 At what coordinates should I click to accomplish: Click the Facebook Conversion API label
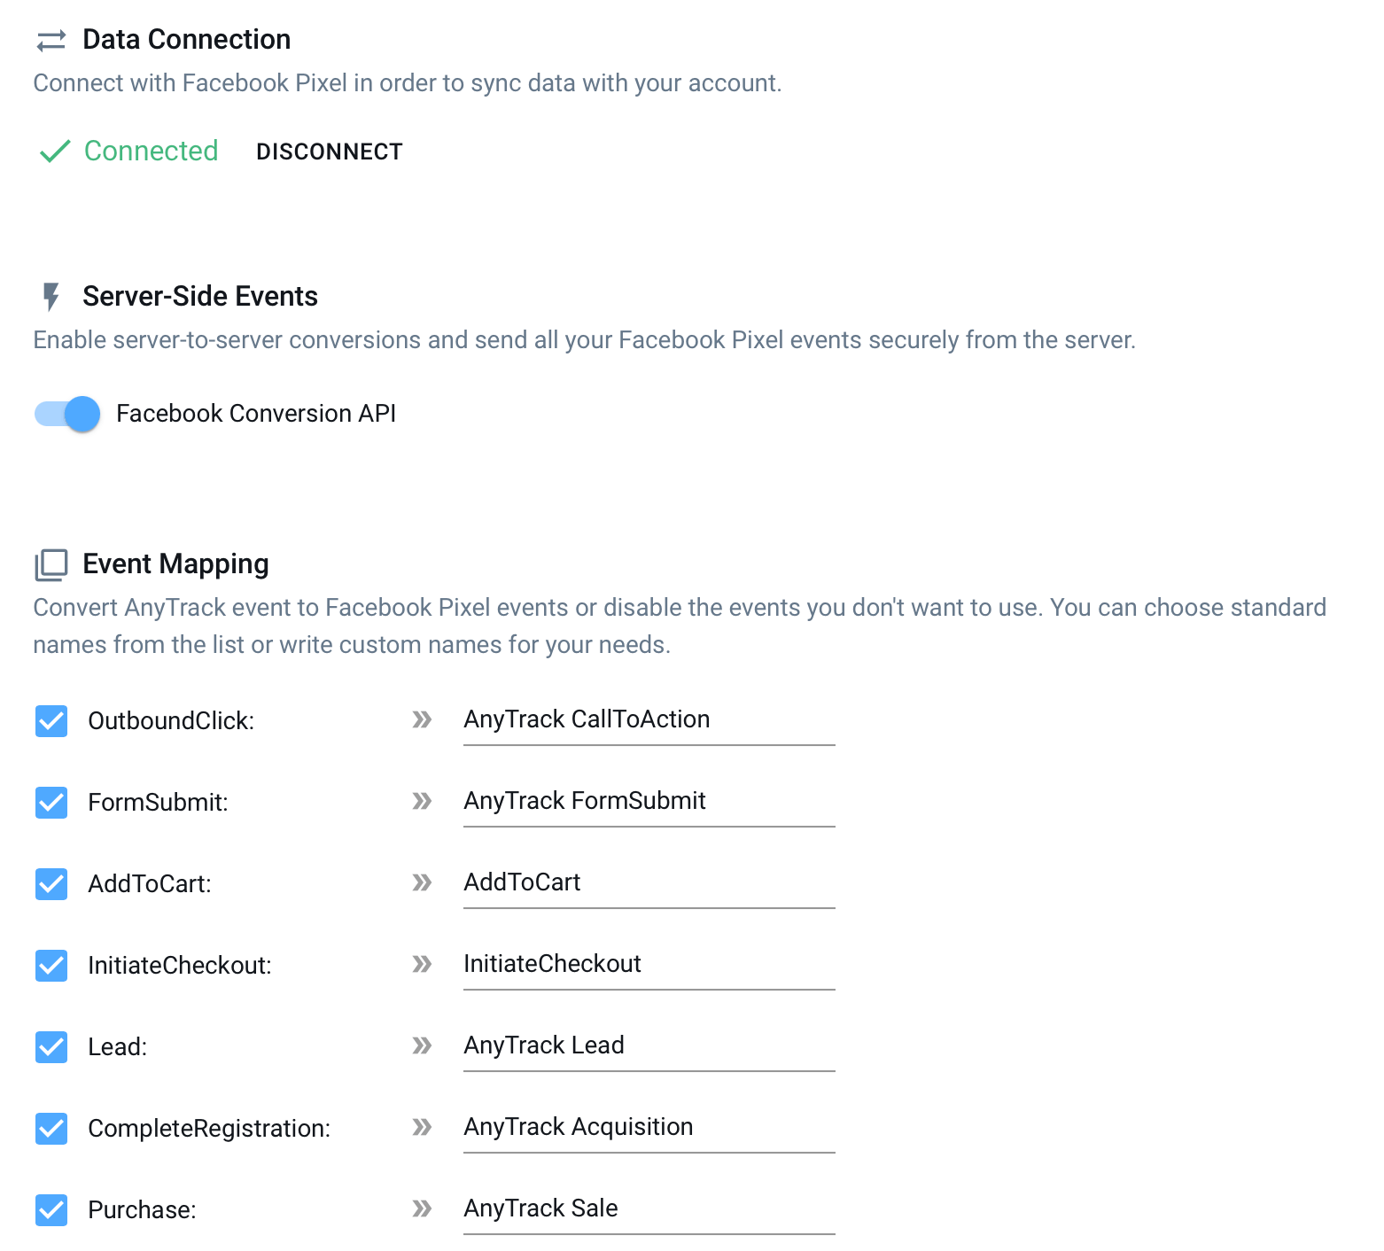[x=256, y=414]
